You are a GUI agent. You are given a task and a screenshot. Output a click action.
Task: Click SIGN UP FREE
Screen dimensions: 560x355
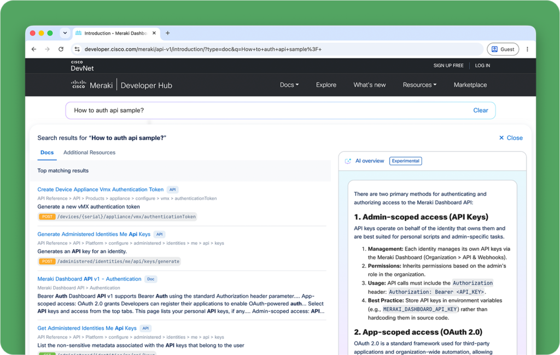tap(448, 66)
